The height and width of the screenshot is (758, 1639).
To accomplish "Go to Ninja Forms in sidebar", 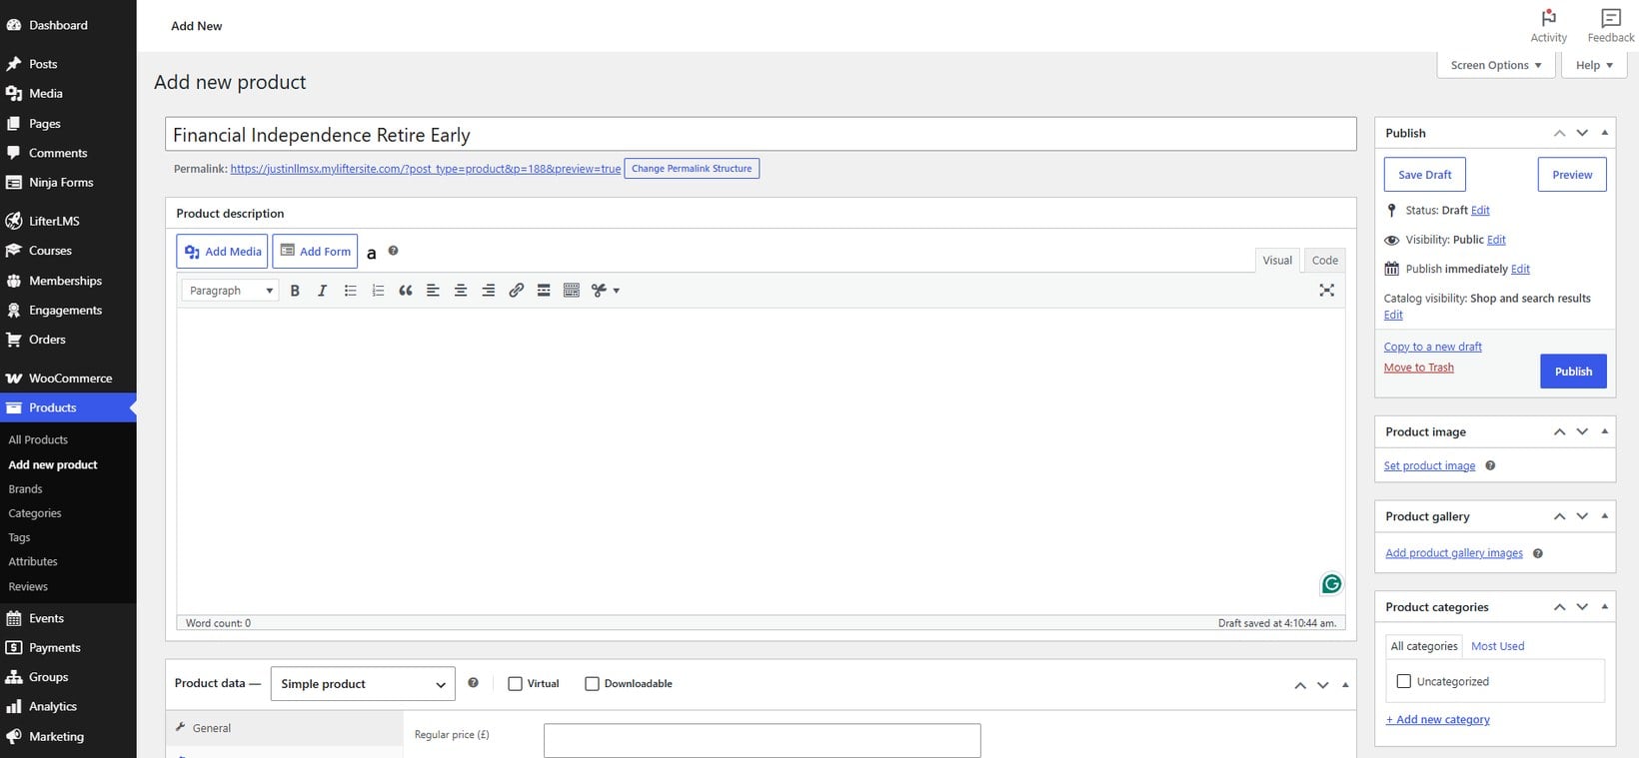I will click(x=68, y=183).
